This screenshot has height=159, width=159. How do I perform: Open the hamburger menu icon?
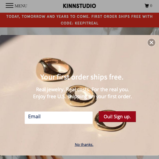pyautogui.click(x=10, y=5)
